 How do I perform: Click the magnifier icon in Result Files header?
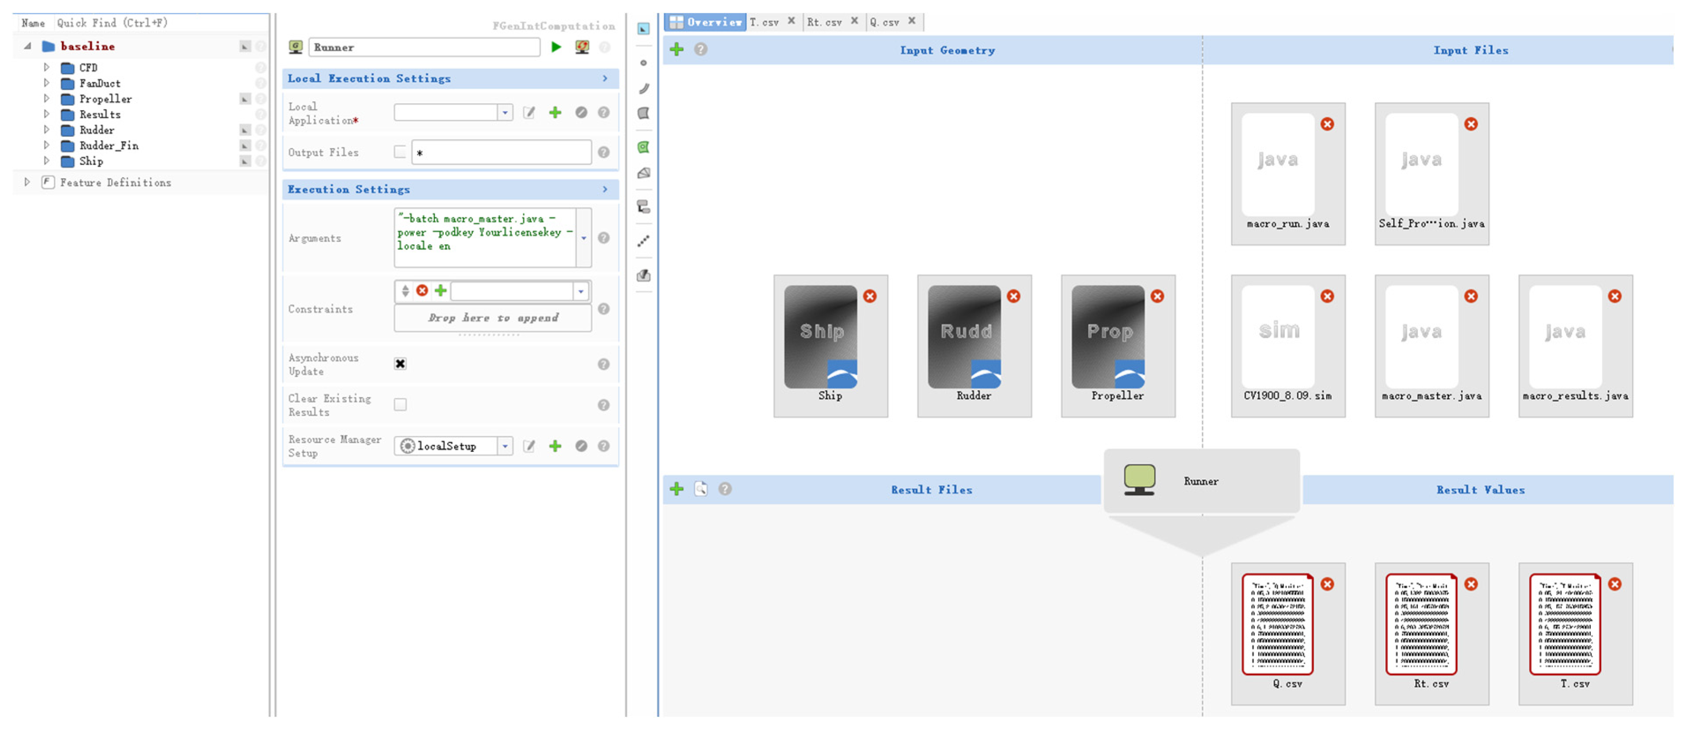(700, 489)
